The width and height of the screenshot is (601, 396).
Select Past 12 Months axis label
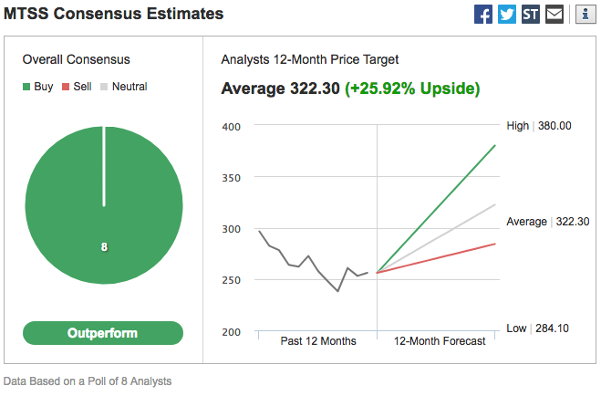[x=317, y=341]
